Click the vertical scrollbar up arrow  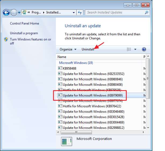point(148,56)
